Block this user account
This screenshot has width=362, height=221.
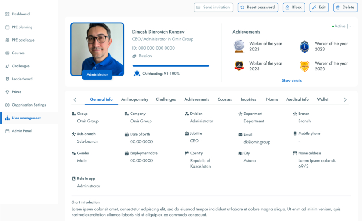[293, 8]
